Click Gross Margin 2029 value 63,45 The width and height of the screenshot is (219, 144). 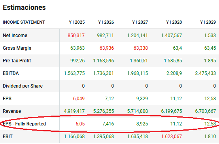coord(210,48)
